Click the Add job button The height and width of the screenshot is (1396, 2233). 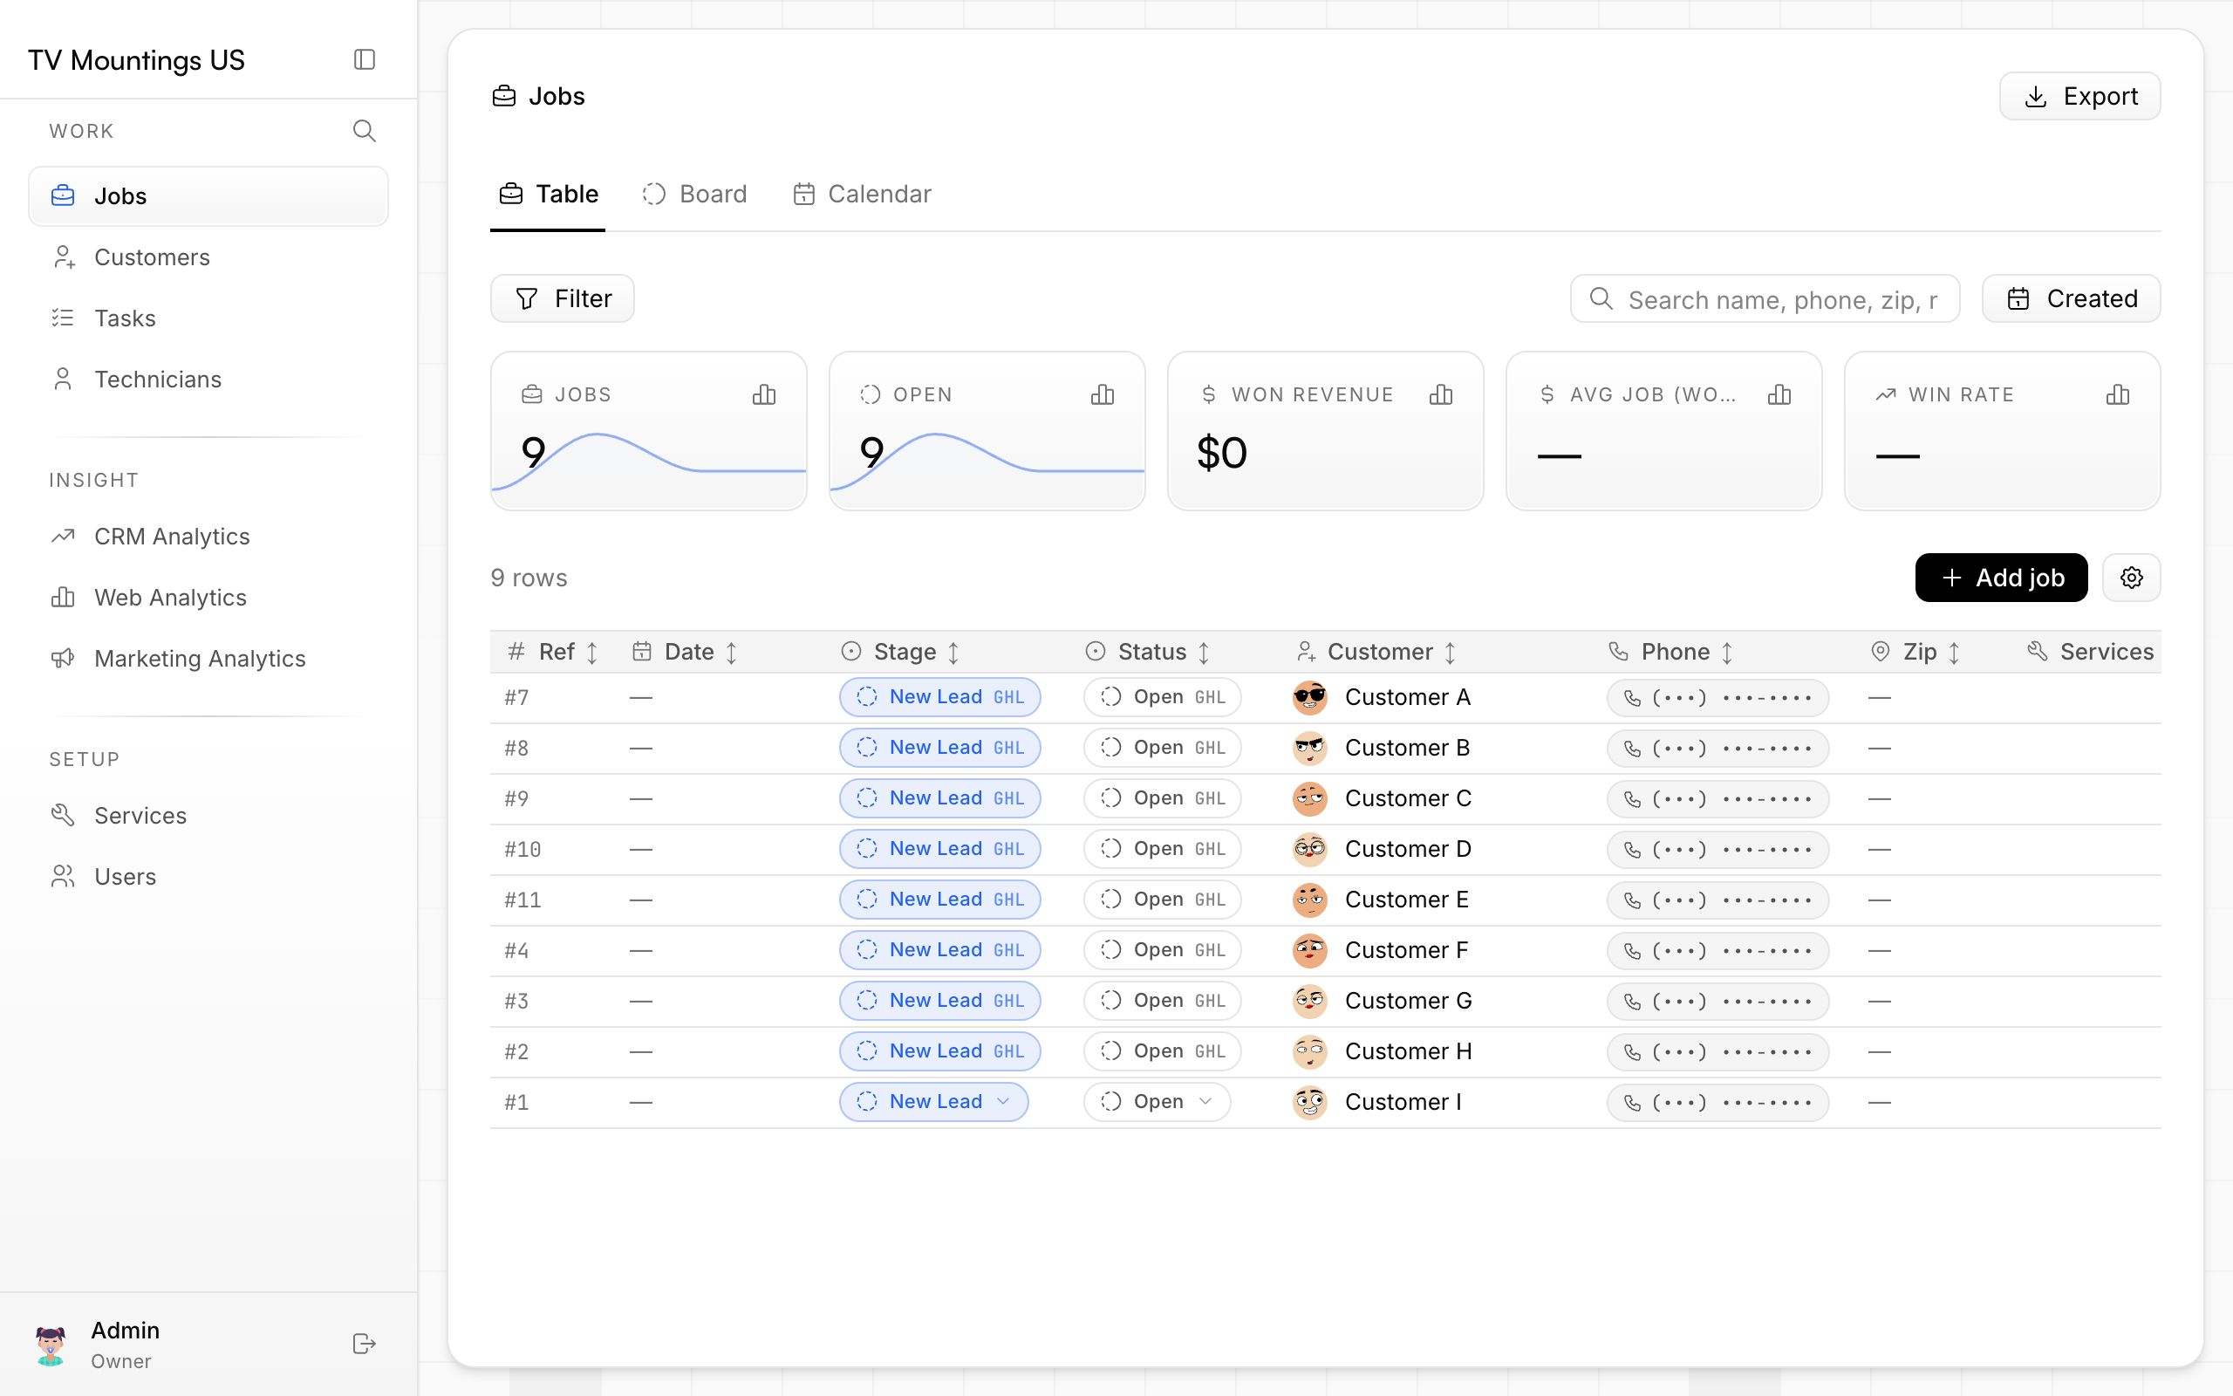[2001, 578]
